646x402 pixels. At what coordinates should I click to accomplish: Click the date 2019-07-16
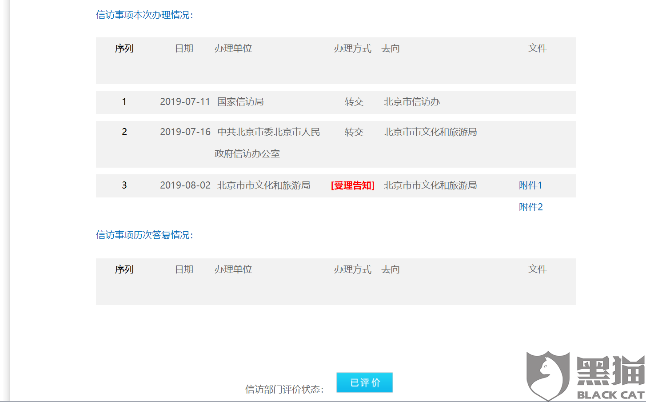185,132
